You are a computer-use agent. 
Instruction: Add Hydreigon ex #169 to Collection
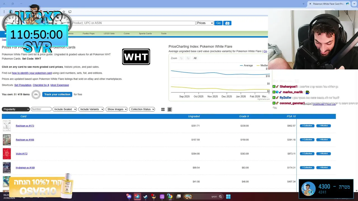click(x=307, y=167)
